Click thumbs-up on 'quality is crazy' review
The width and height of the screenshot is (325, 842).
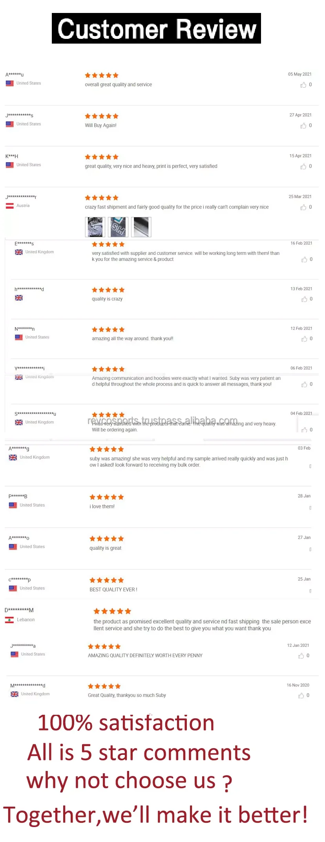(304, 299)
